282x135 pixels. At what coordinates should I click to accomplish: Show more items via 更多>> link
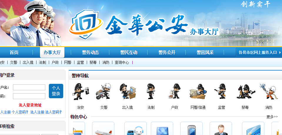272,117
